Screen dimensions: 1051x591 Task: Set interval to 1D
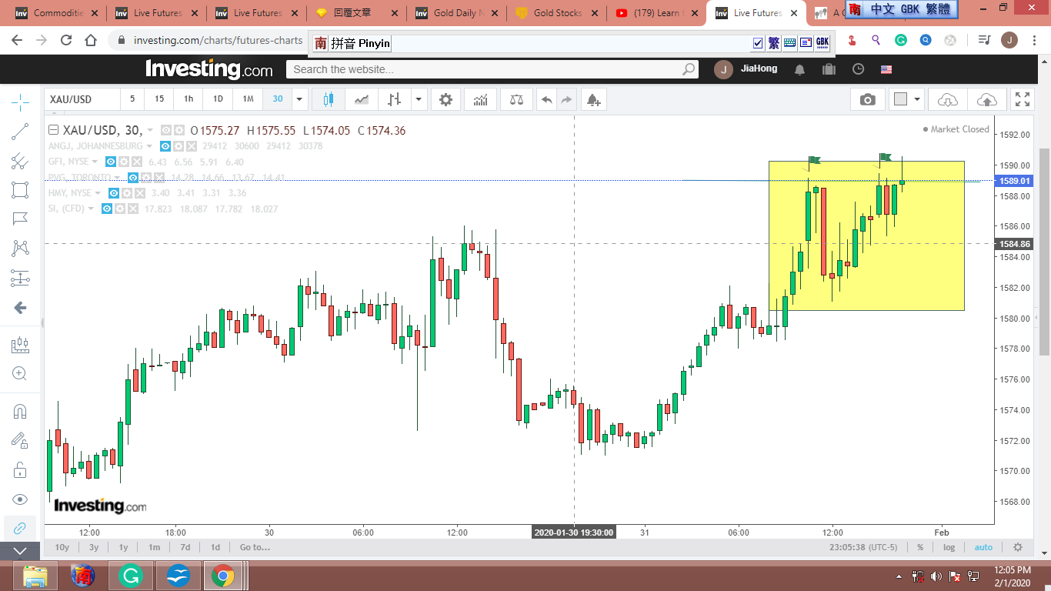(218, 99)
